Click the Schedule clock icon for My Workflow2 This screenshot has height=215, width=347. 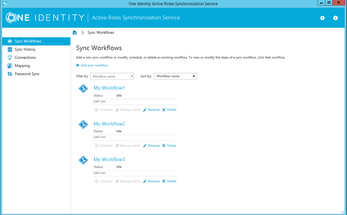pyautogui.click(x=96, y=146)
